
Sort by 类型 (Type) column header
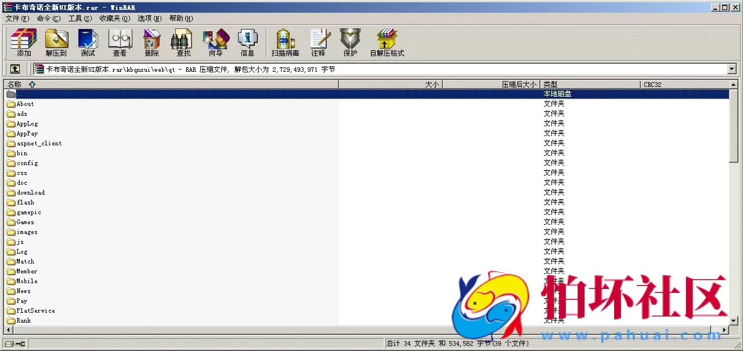click(x=590, y=85)
